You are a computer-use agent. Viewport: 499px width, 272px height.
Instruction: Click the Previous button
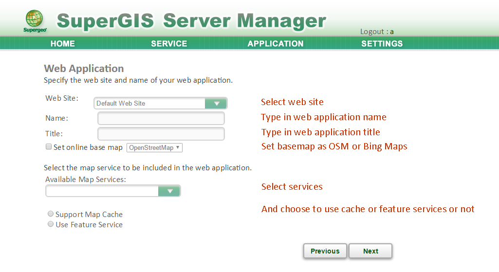tap(325, 251)
